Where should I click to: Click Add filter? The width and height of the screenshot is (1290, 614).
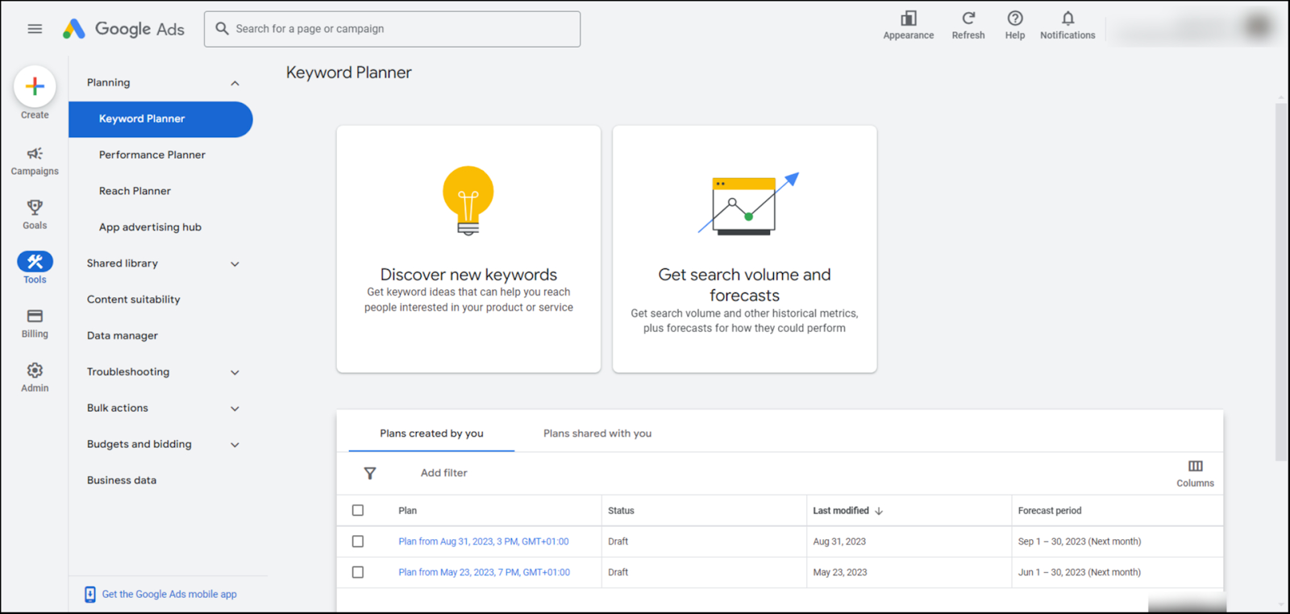pos(443,473)
